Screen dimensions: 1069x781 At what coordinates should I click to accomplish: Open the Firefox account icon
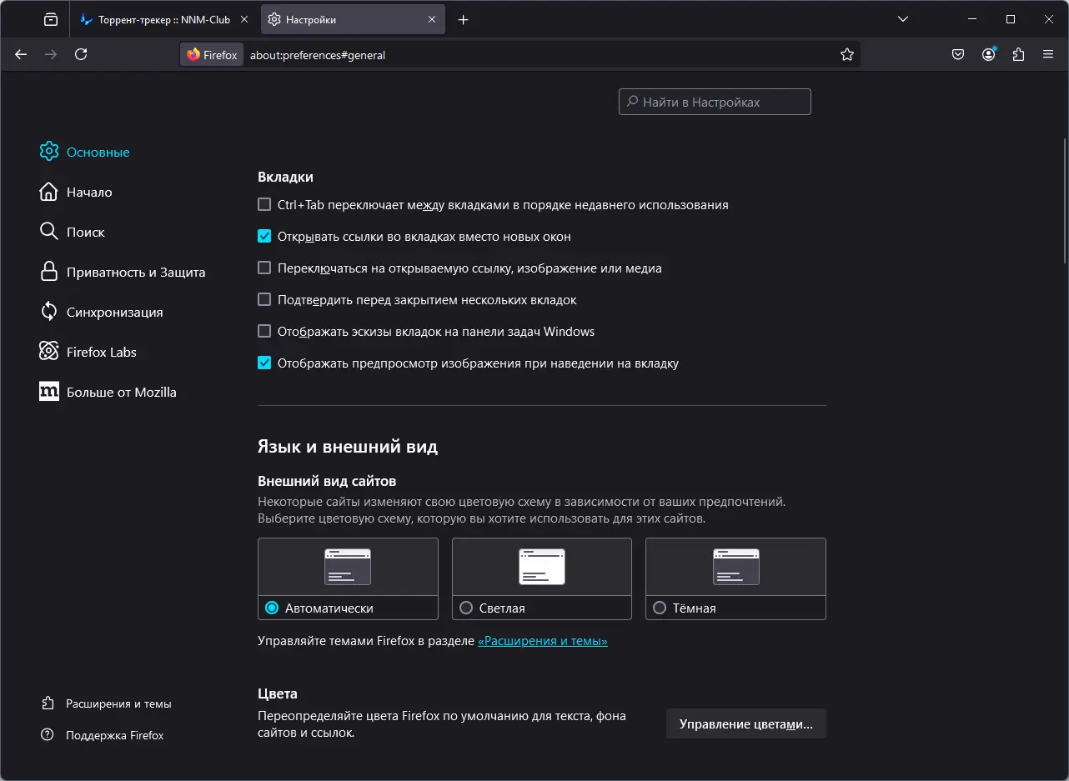(989, 54)
